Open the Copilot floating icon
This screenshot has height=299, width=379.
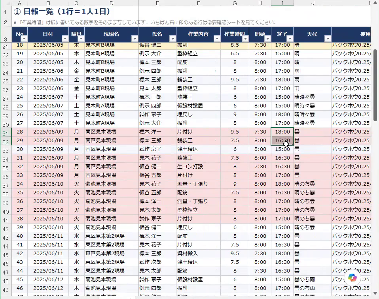[x=352, y=278]
